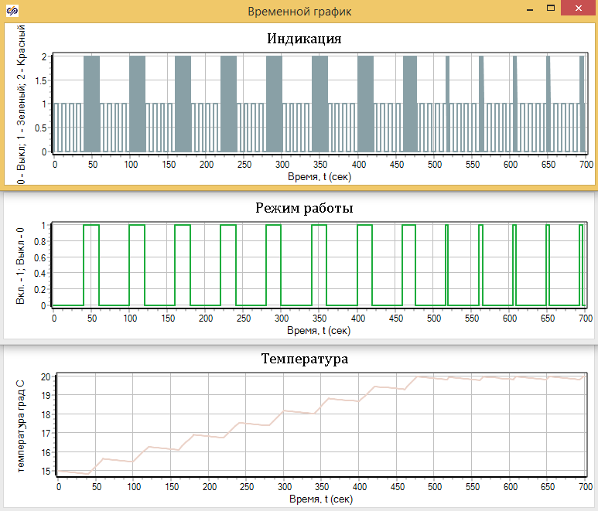Click the Режим работы chart's time axis label
598x511 pixels.
[319, 330]
